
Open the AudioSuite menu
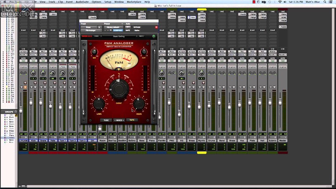82,2
